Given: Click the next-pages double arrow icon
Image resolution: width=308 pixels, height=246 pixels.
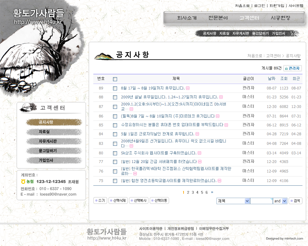Looking at the screenshot, I should (212, 192).
